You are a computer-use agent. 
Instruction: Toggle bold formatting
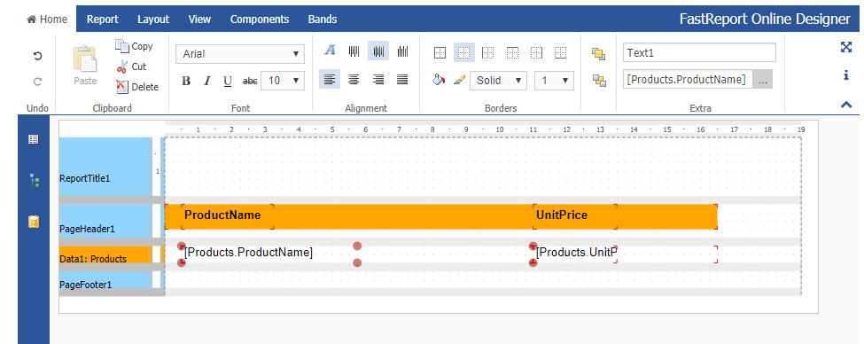186,81
